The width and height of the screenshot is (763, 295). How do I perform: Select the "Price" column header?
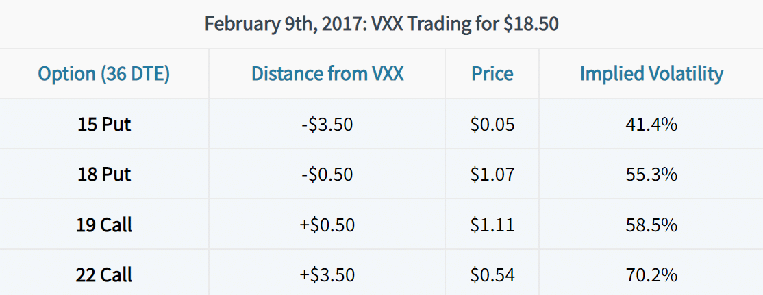[x=492, y=74]
